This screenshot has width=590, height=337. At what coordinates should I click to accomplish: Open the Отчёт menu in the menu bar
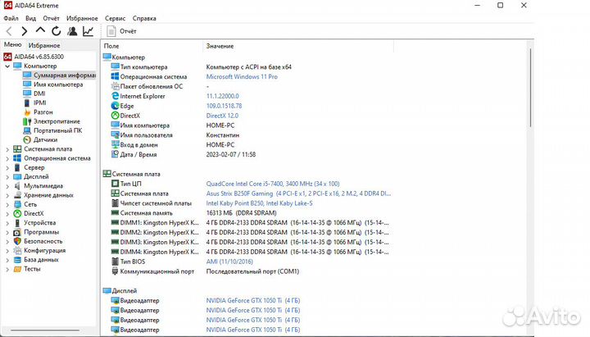pos(51,18)
